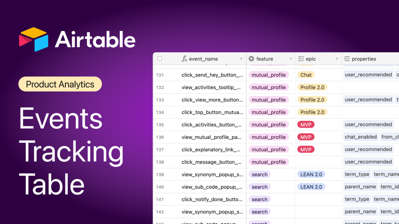Toggle the select-all checkbox in the header

(x=160, y=59)
